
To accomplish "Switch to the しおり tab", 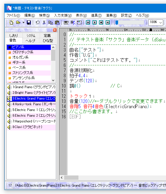I will (x=14, y=35).
